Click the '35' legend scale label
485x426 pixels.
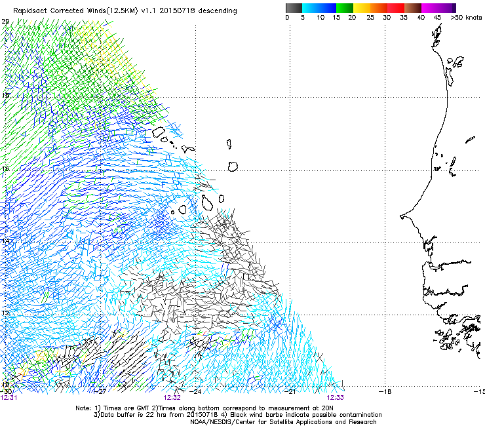point(404,18)
